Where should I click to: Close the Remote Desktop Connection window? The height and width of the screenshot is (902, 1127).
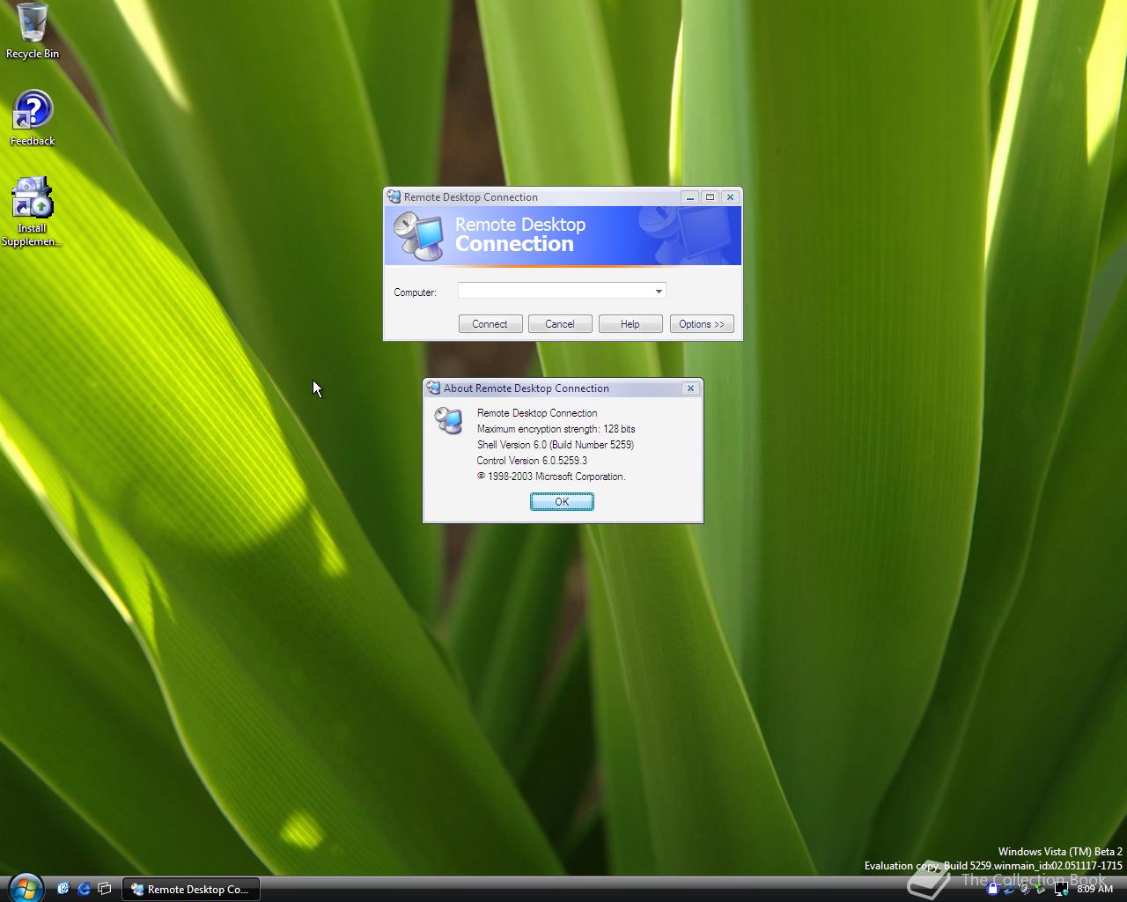point(730,197)
